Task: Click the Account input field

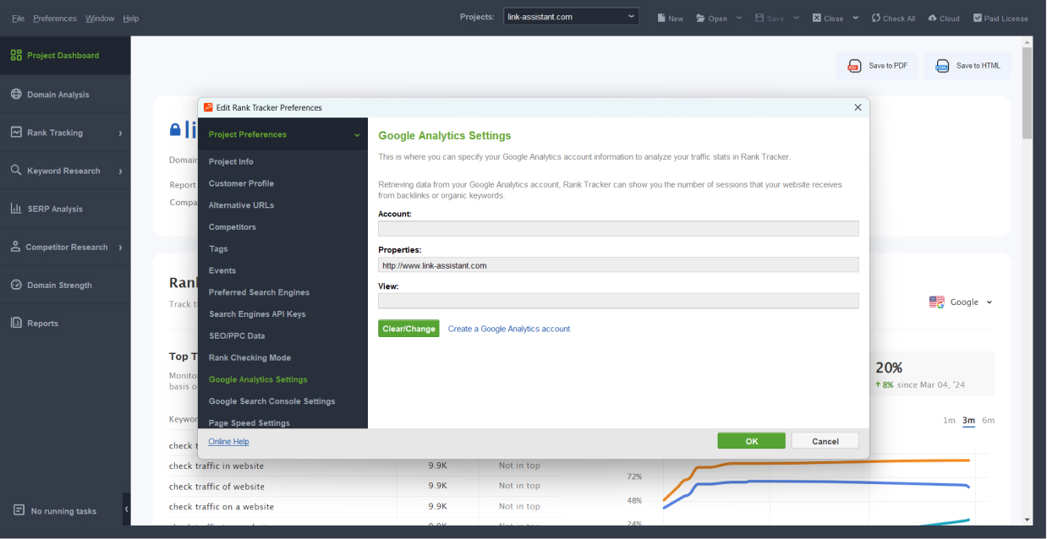Action: 618,228
